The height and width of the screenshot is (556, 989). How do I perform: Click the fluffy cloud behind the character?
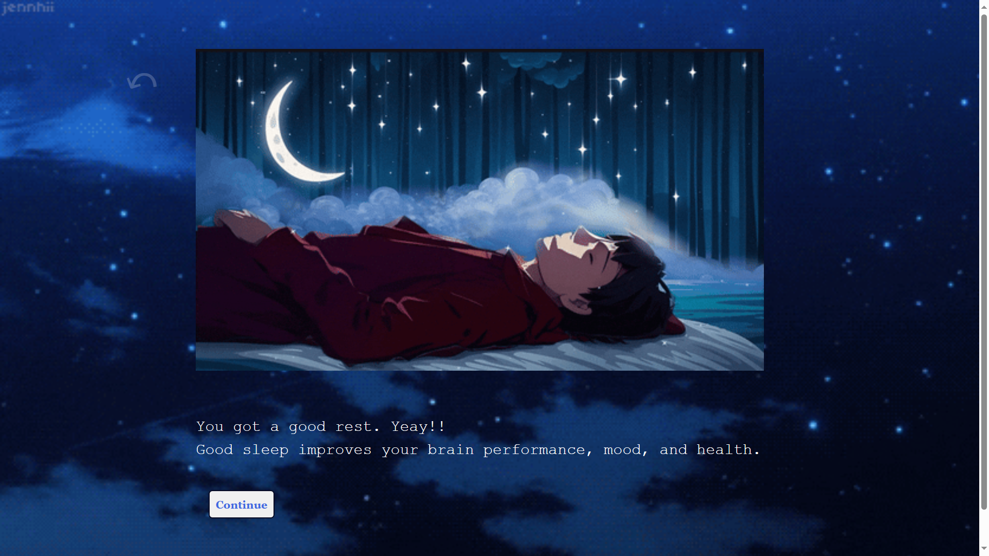coord(525,201)
